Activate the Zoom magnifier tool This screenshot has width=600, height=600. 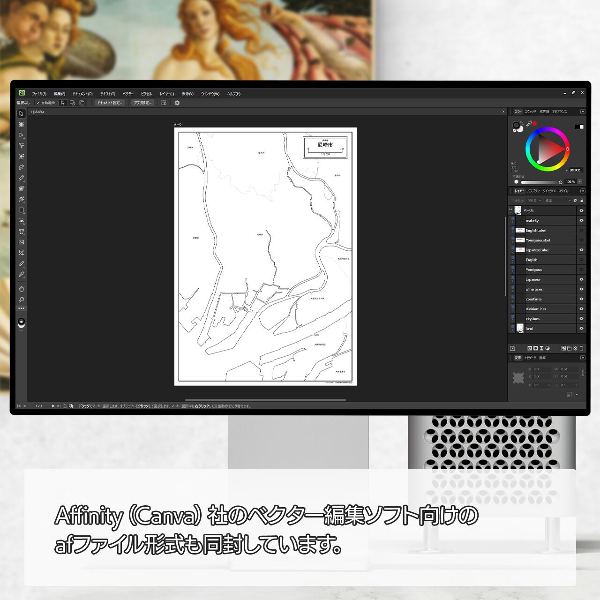click(21, 300)
